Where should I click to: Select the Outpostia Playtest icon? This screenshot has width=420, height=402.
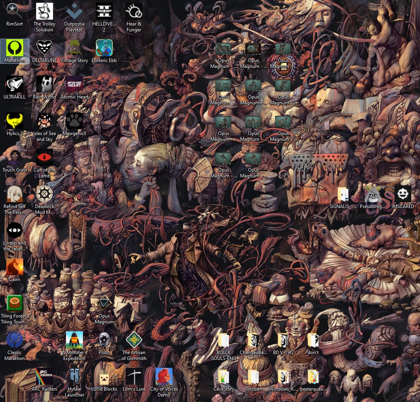click(x=74, y=11)
